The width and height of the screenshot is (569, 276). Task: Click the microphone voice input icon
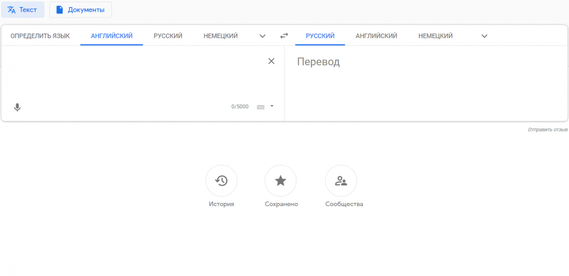click(18, 107)
